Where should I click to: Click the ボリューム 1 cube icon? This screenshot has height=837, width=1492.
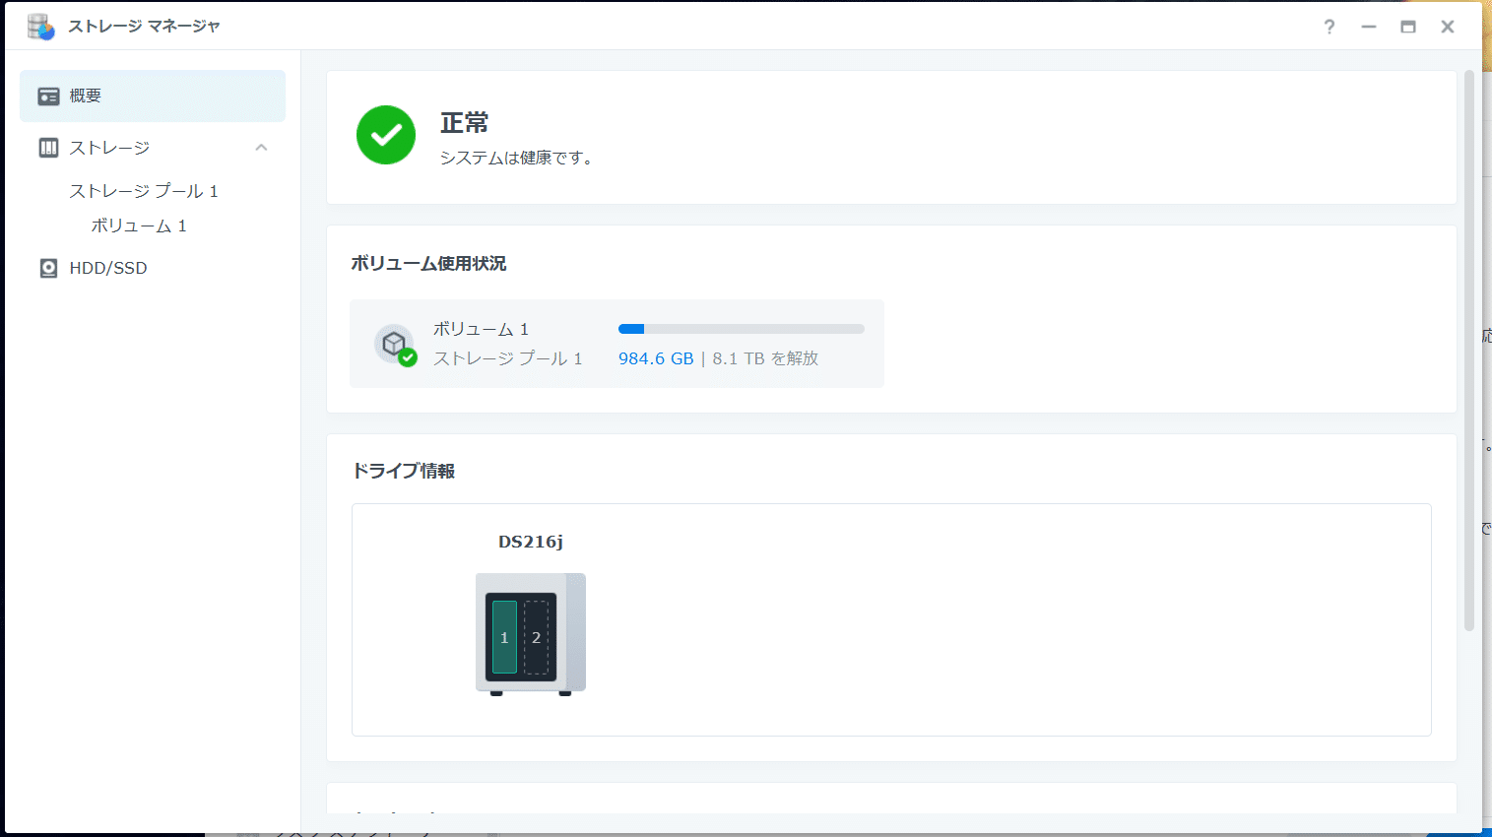pos(394,343)
